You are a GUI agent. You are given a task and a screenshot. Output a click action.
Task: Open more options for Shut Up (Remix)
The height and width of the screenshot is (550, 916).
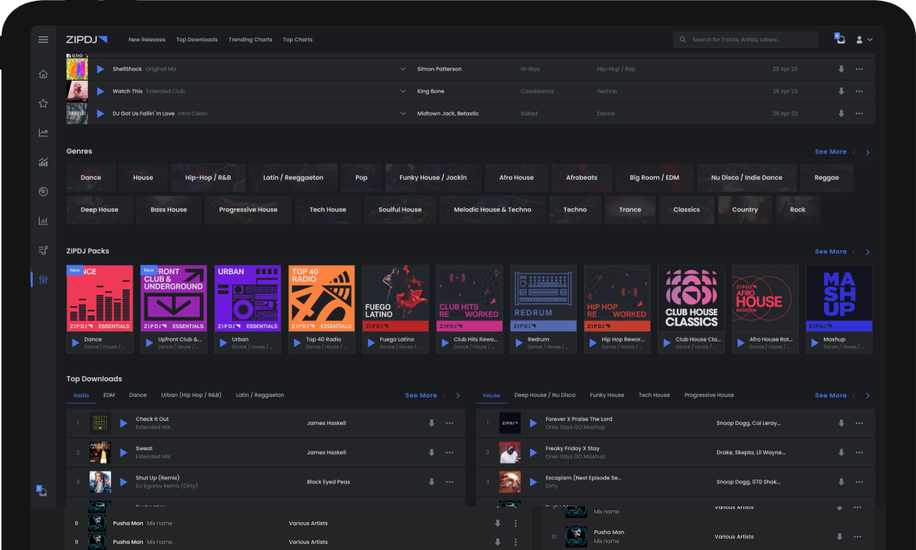coord(450,482)
